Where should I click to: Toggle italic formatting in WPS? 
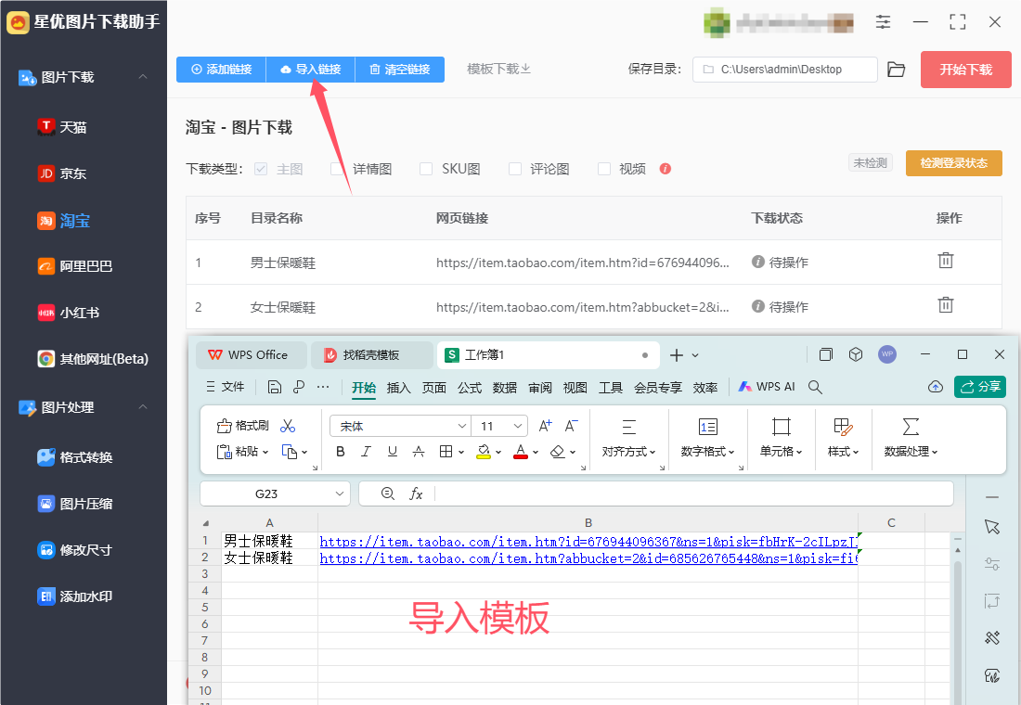(366, 452)
